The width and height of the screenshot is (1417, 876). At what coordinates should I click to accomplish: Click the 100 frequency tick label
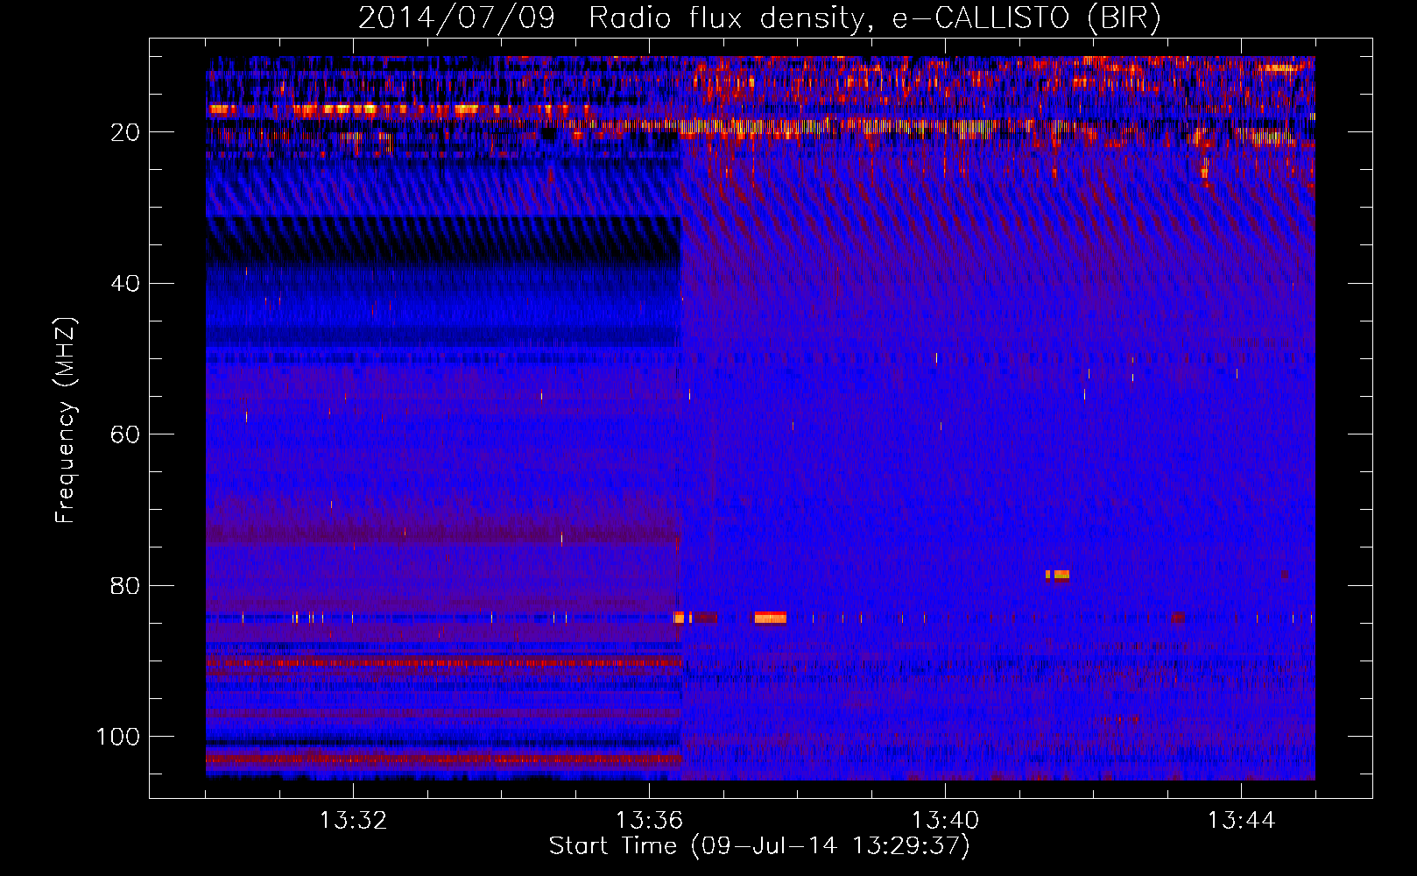(118, 737)
